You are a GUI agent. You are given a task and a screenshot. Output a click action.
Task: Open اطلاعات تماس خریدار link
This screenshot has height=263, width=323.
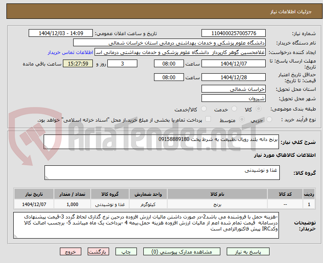(x=71, y=52)
